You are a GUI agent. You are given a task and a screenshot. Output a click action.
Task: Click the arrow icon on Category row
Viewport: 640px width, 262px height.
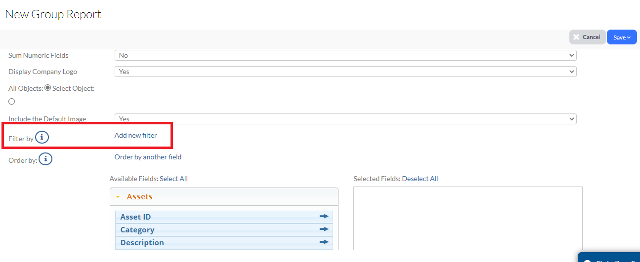324,229
